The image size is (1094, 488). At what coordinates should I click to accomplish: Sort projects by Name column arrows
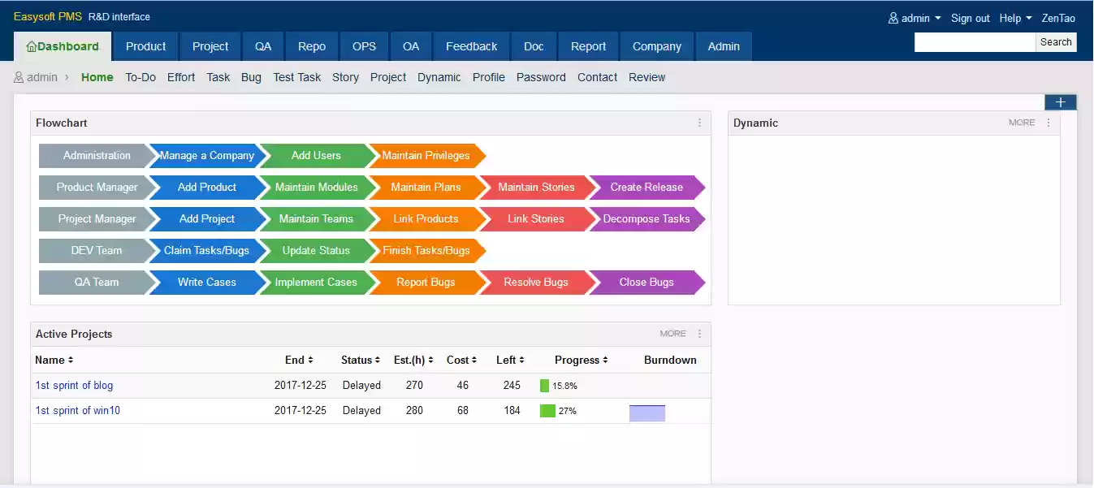tap(71, 360)
